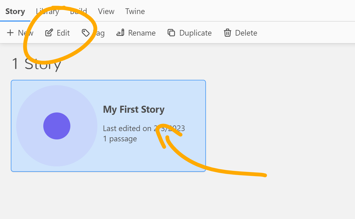Open the View menu
Image resolution: width=355 pixels, height=219 pixels.
click(106, 11)
